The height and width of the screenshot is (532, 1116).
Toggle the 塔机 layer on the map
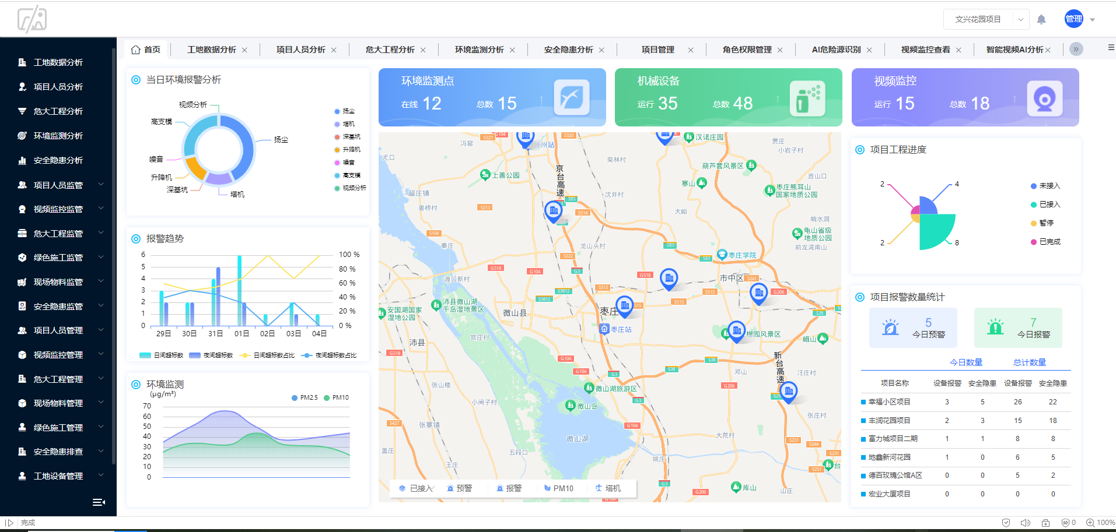point(611,488)
